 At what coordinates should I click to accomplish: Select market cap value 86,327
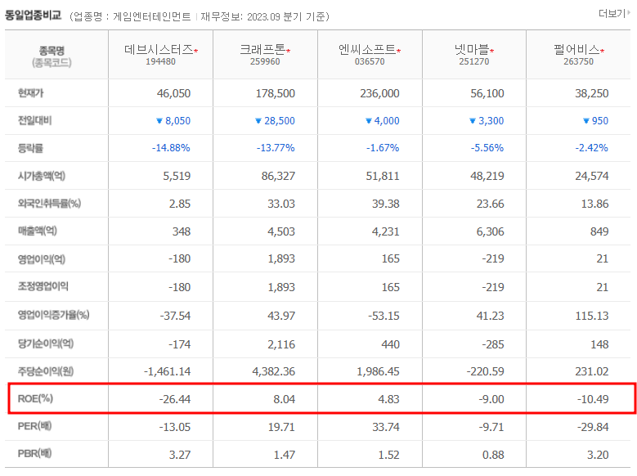(x=278, y=176)
